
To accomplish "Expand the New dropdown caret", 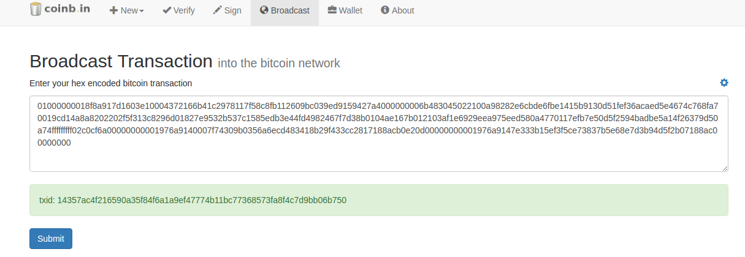I will (x=142, y=11).
